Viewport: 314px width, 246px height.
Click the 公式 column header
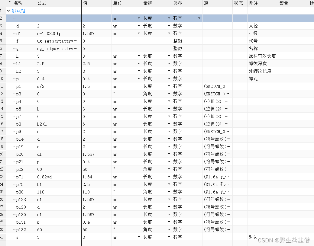[x=42, y=3]
